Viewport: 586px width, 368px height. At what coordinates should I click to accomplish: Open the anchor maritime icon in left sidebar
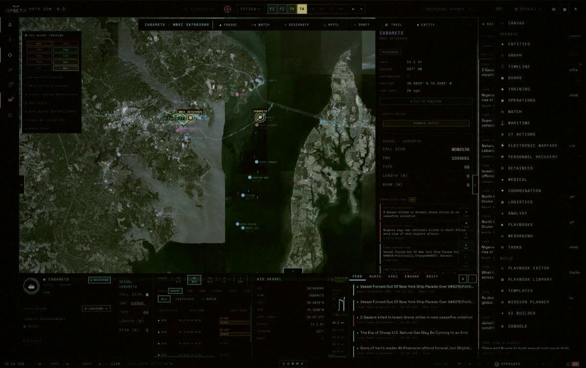pyautogui.click(x=10, y=24)
